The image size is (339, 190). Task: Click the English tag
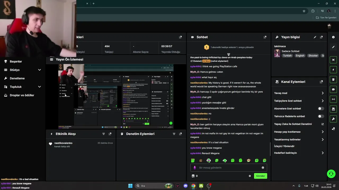pos(300,56)
